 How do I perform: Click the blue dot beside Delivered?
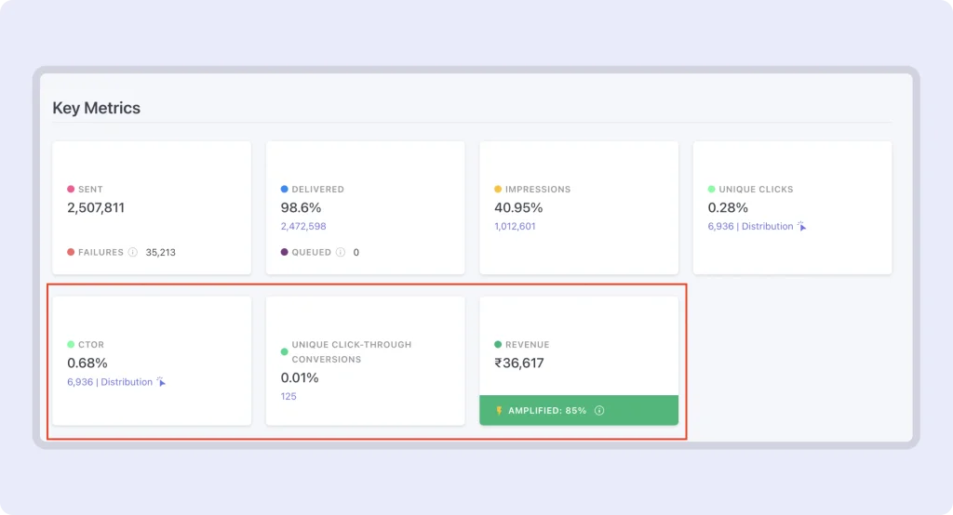[285, 189]
